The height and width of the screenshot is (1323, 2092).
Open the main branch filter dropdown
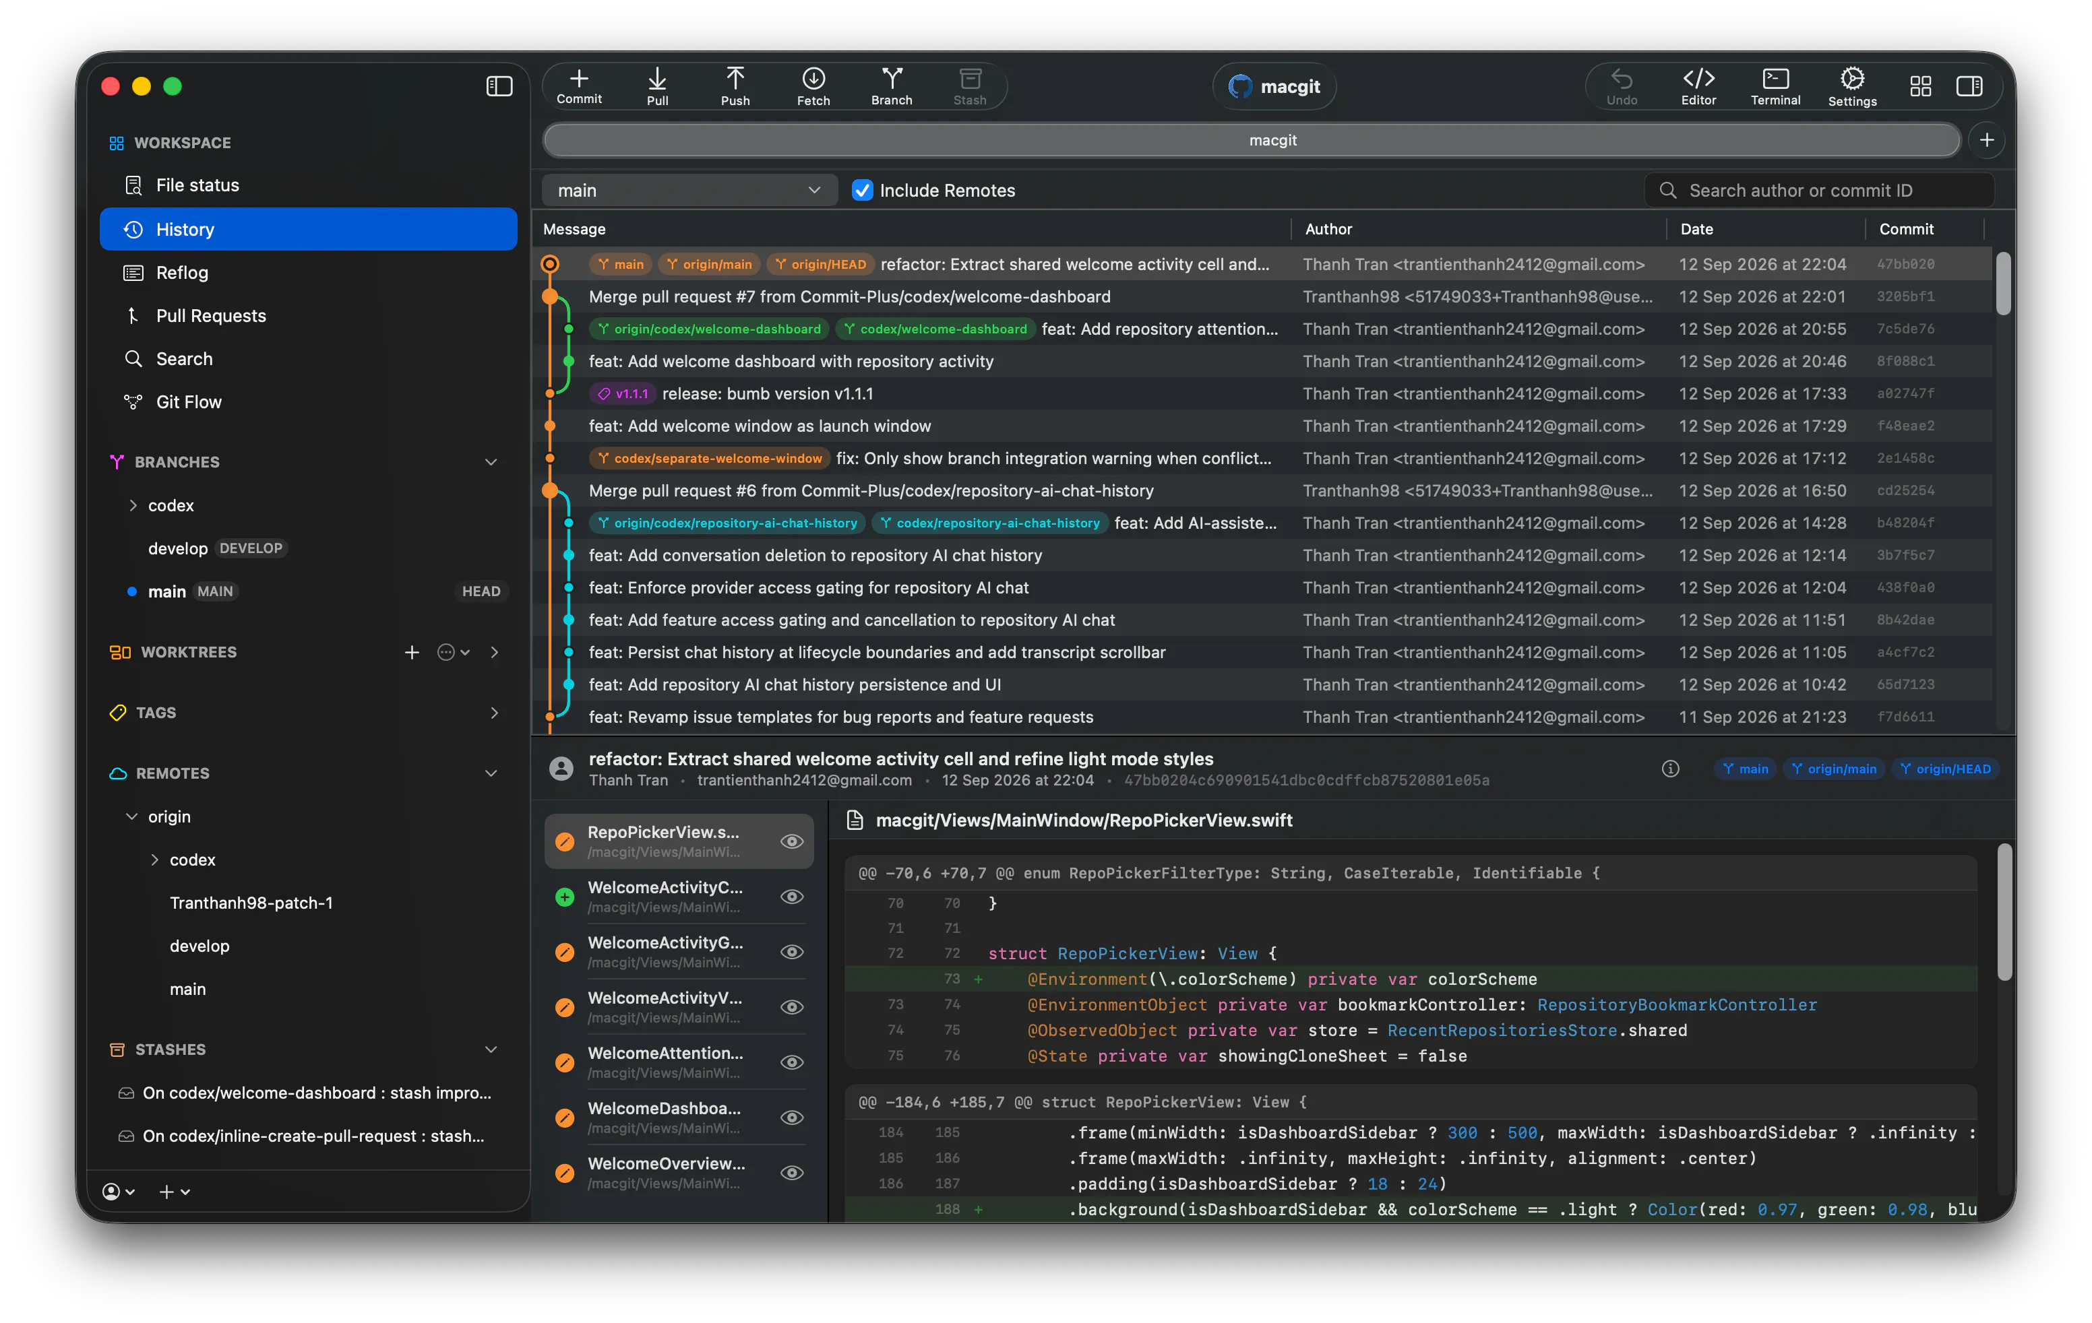pos(689,190)
